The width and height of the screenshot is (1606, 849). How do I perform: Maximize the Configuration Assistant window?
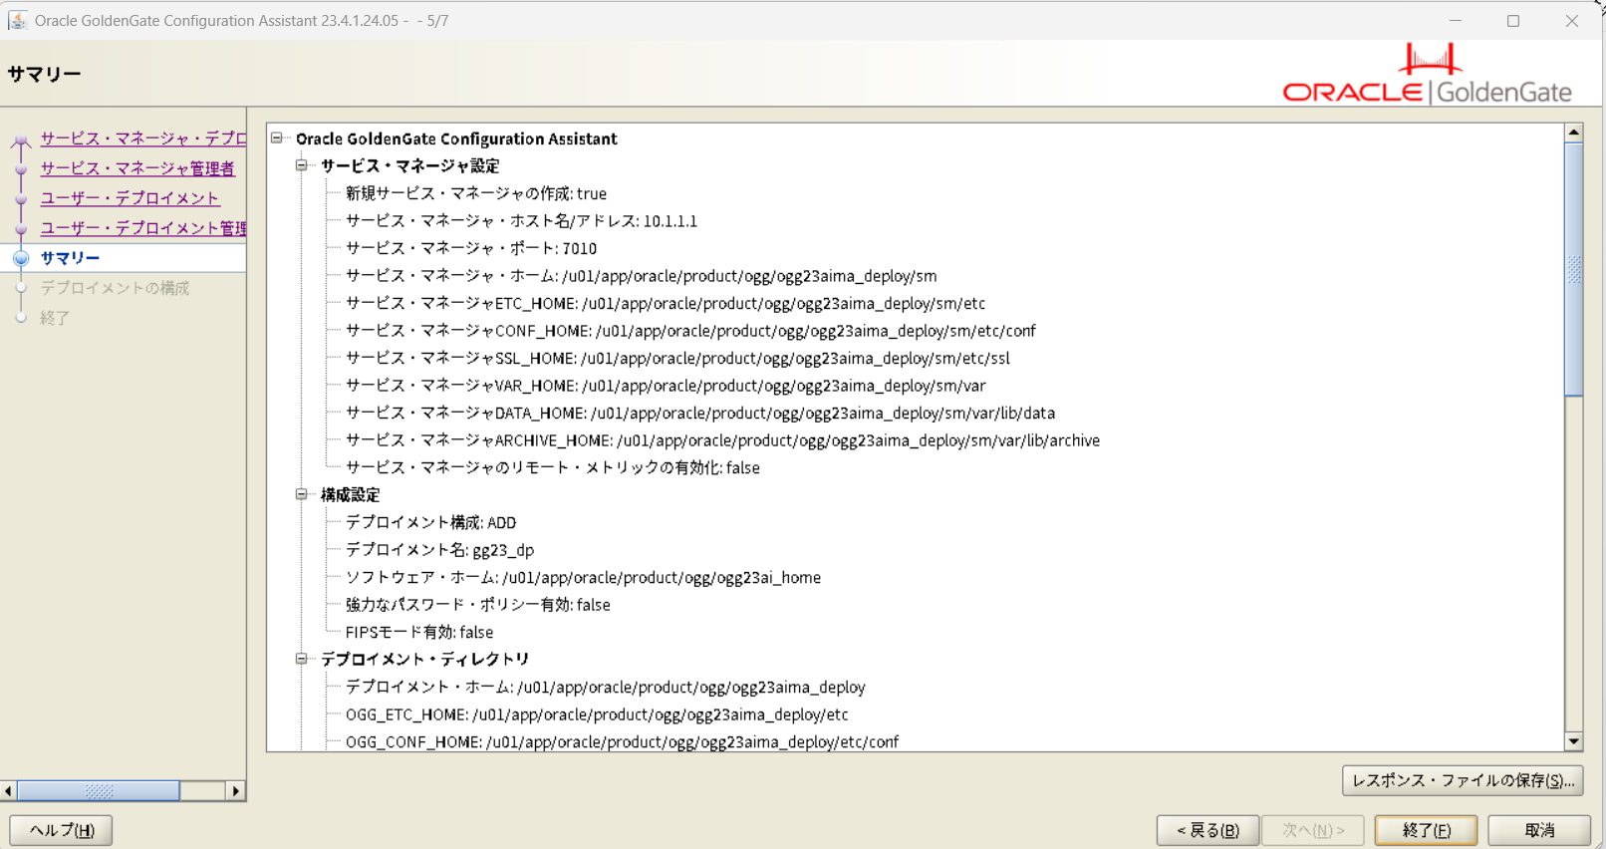point(1513,20)
